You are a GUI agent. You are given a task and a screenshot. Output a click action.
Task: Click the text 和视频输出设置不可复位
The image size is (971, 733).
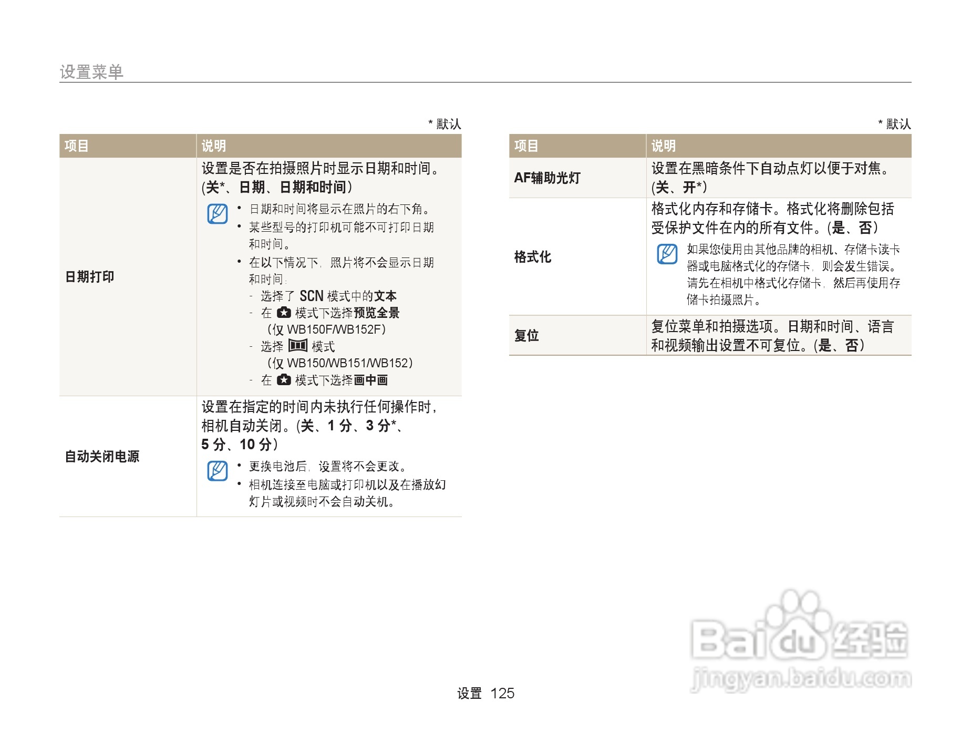pos(729,345)
